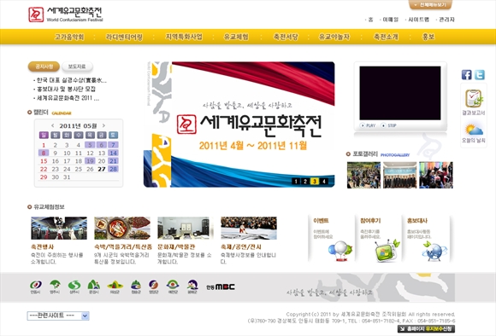This screenshot has width=496, height=336.
Task: Click the World Confucianism Festival logo
Action: [x=66, y=14]
